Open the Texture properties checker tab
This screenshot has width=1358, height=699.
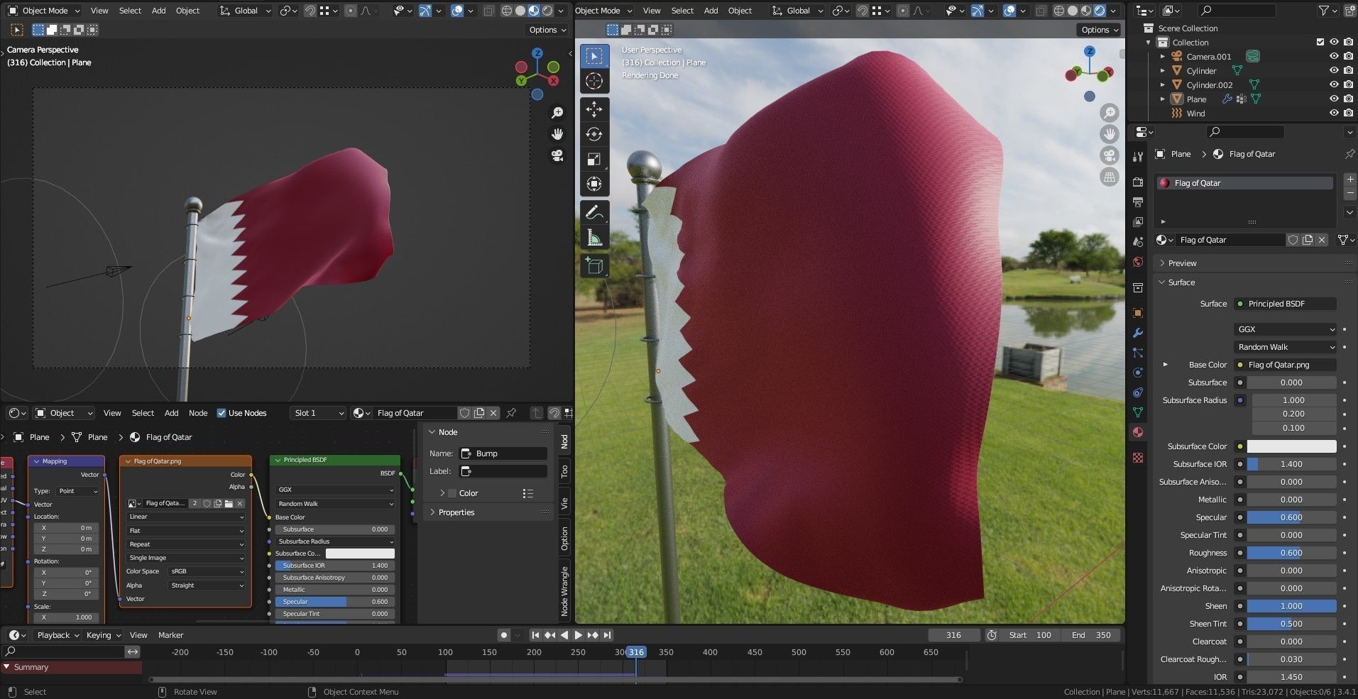[x=1138, y=458]
